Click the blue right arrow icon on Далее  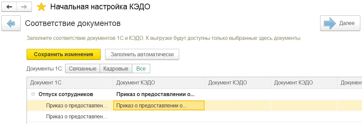pos(330,23)
